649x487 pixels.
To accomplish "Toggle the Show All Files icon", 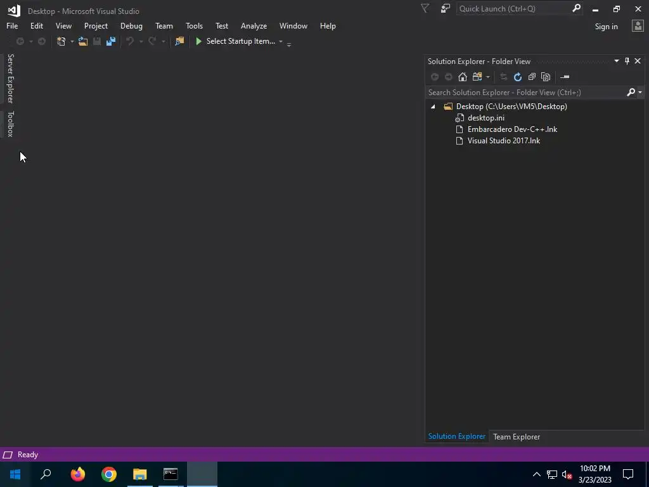I will point(546,77).
